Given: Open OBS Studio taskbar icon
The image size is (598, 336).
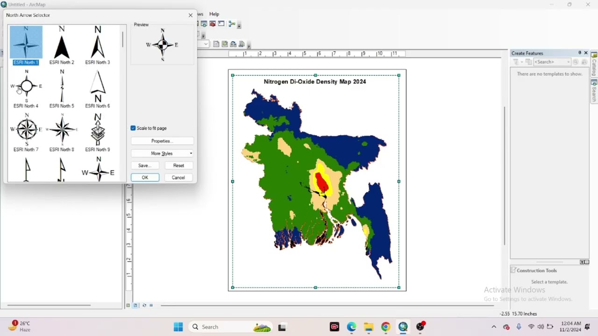Looking at the screenshot, I should (421, 327).
